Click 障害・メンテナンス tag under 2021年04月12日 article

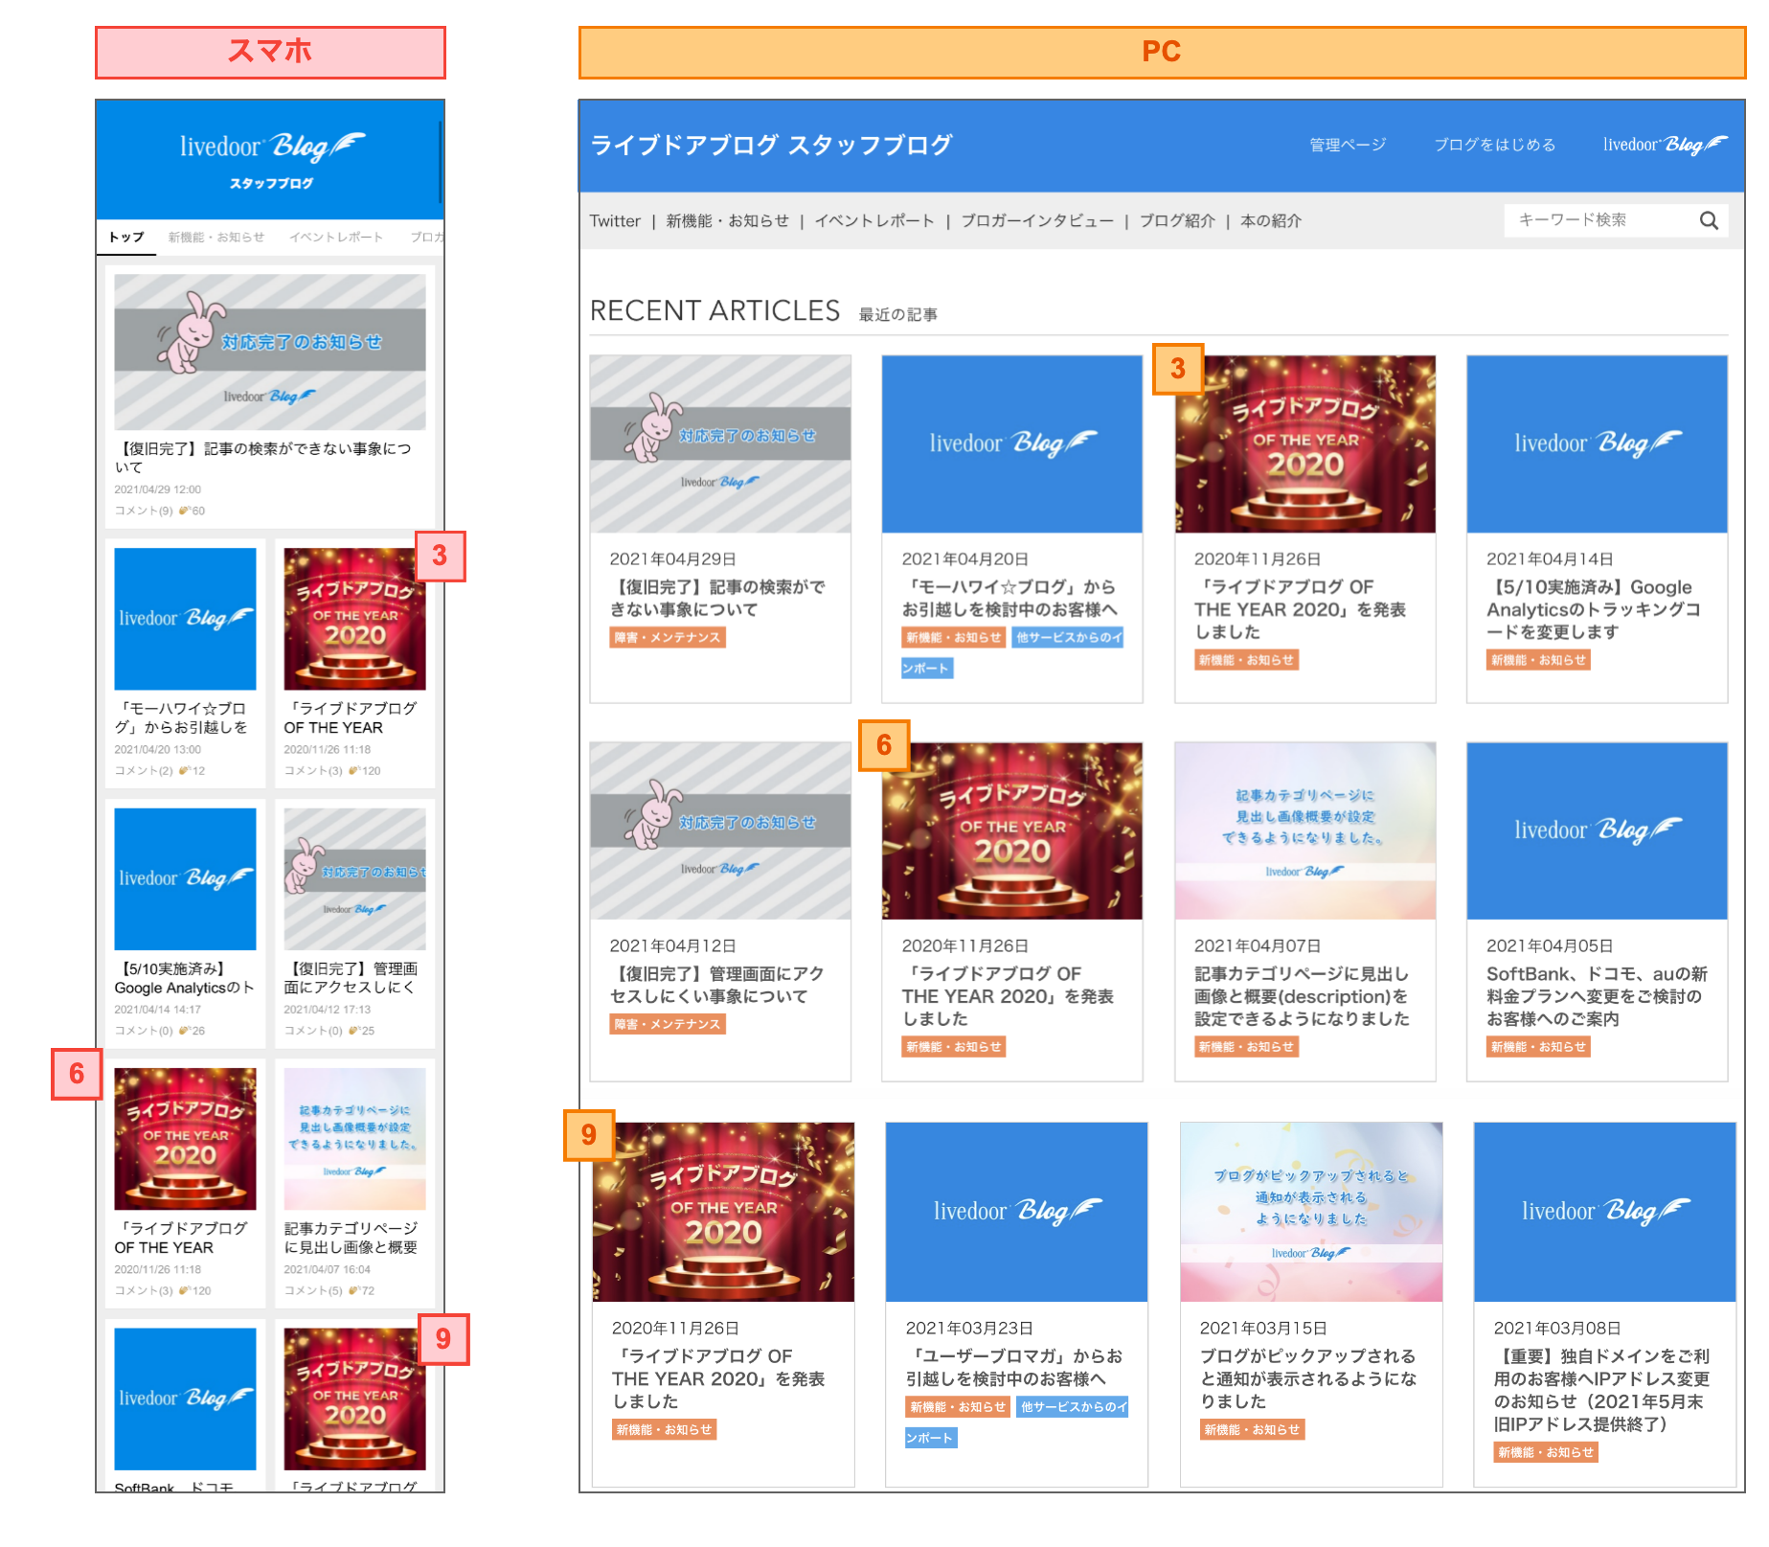coord(668,1024)
